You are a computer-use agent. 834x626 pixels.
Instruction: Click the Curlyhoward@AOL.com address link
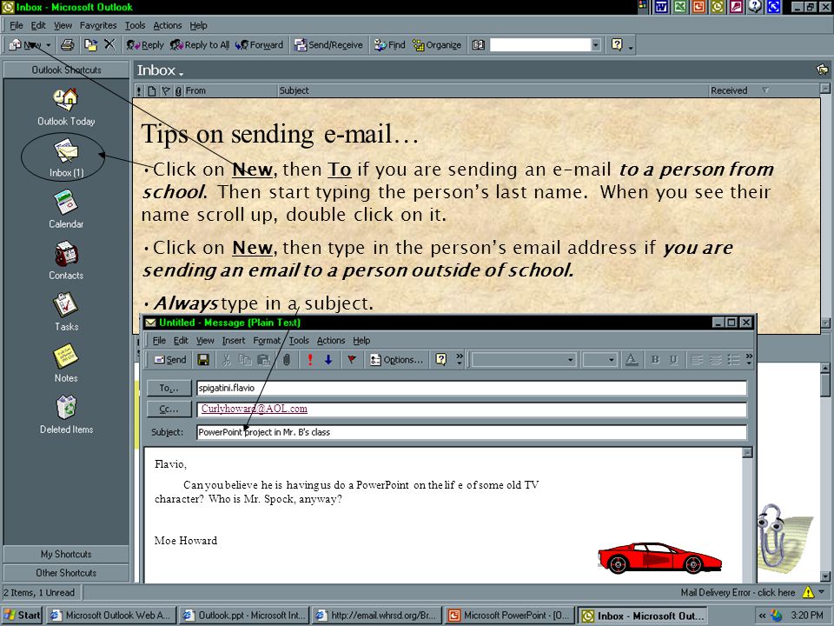pos(255,409)
